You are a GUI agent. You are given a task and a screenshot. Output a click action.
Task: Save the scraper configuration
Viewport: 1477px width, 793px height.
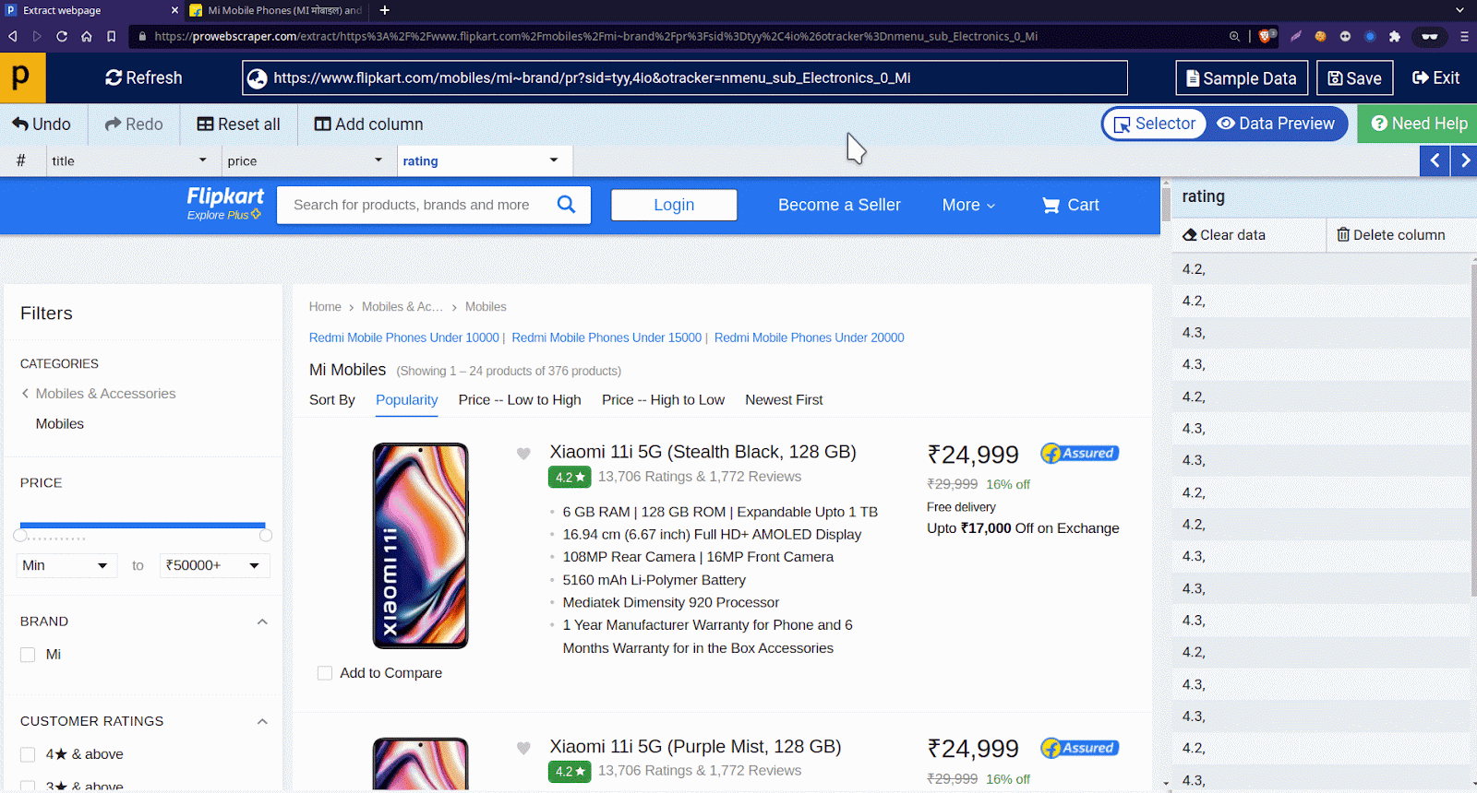pos(1354,78)
